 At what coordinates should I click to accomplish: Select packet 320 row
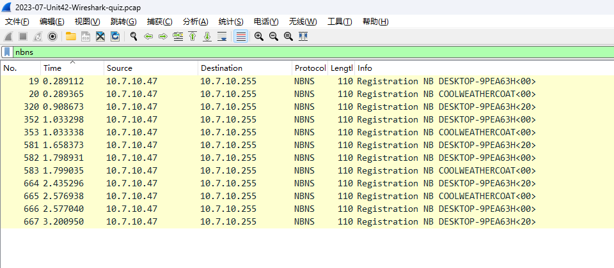pyautogui.click(x=307, y=107)
